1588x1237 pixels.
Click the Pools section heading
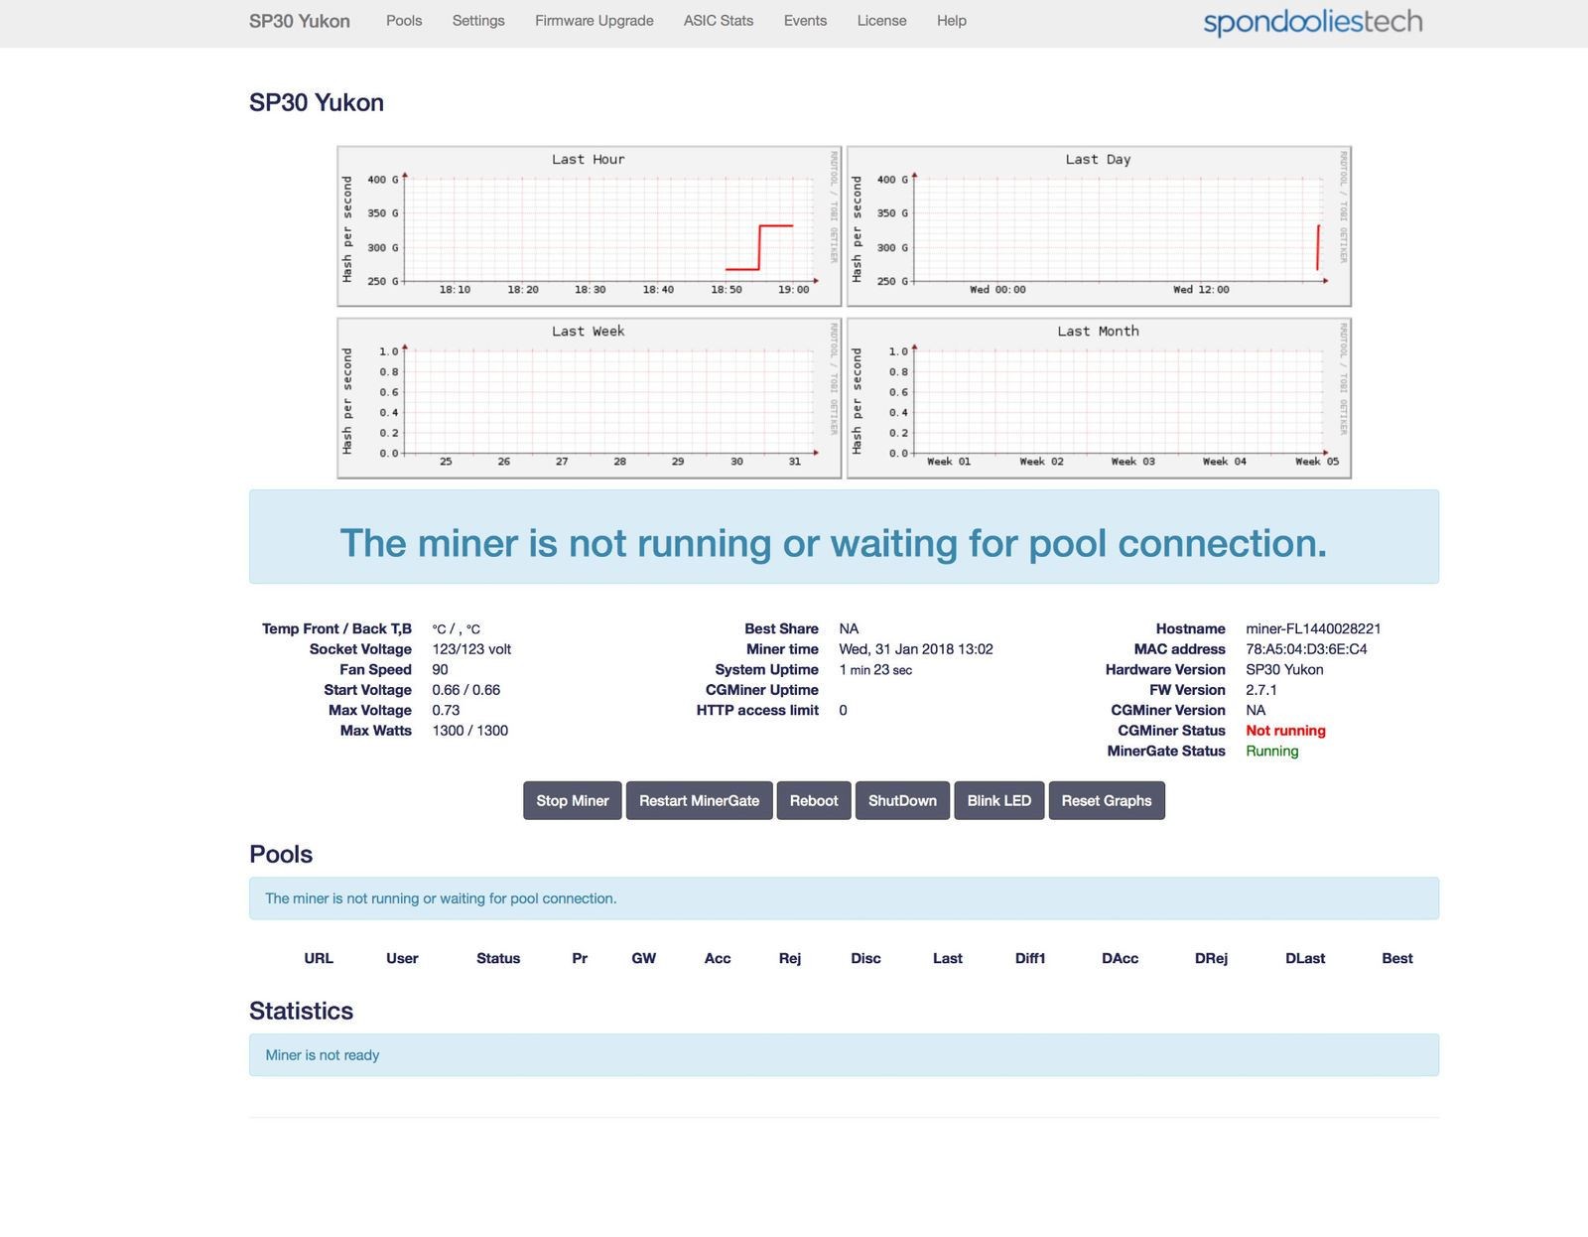281,855
